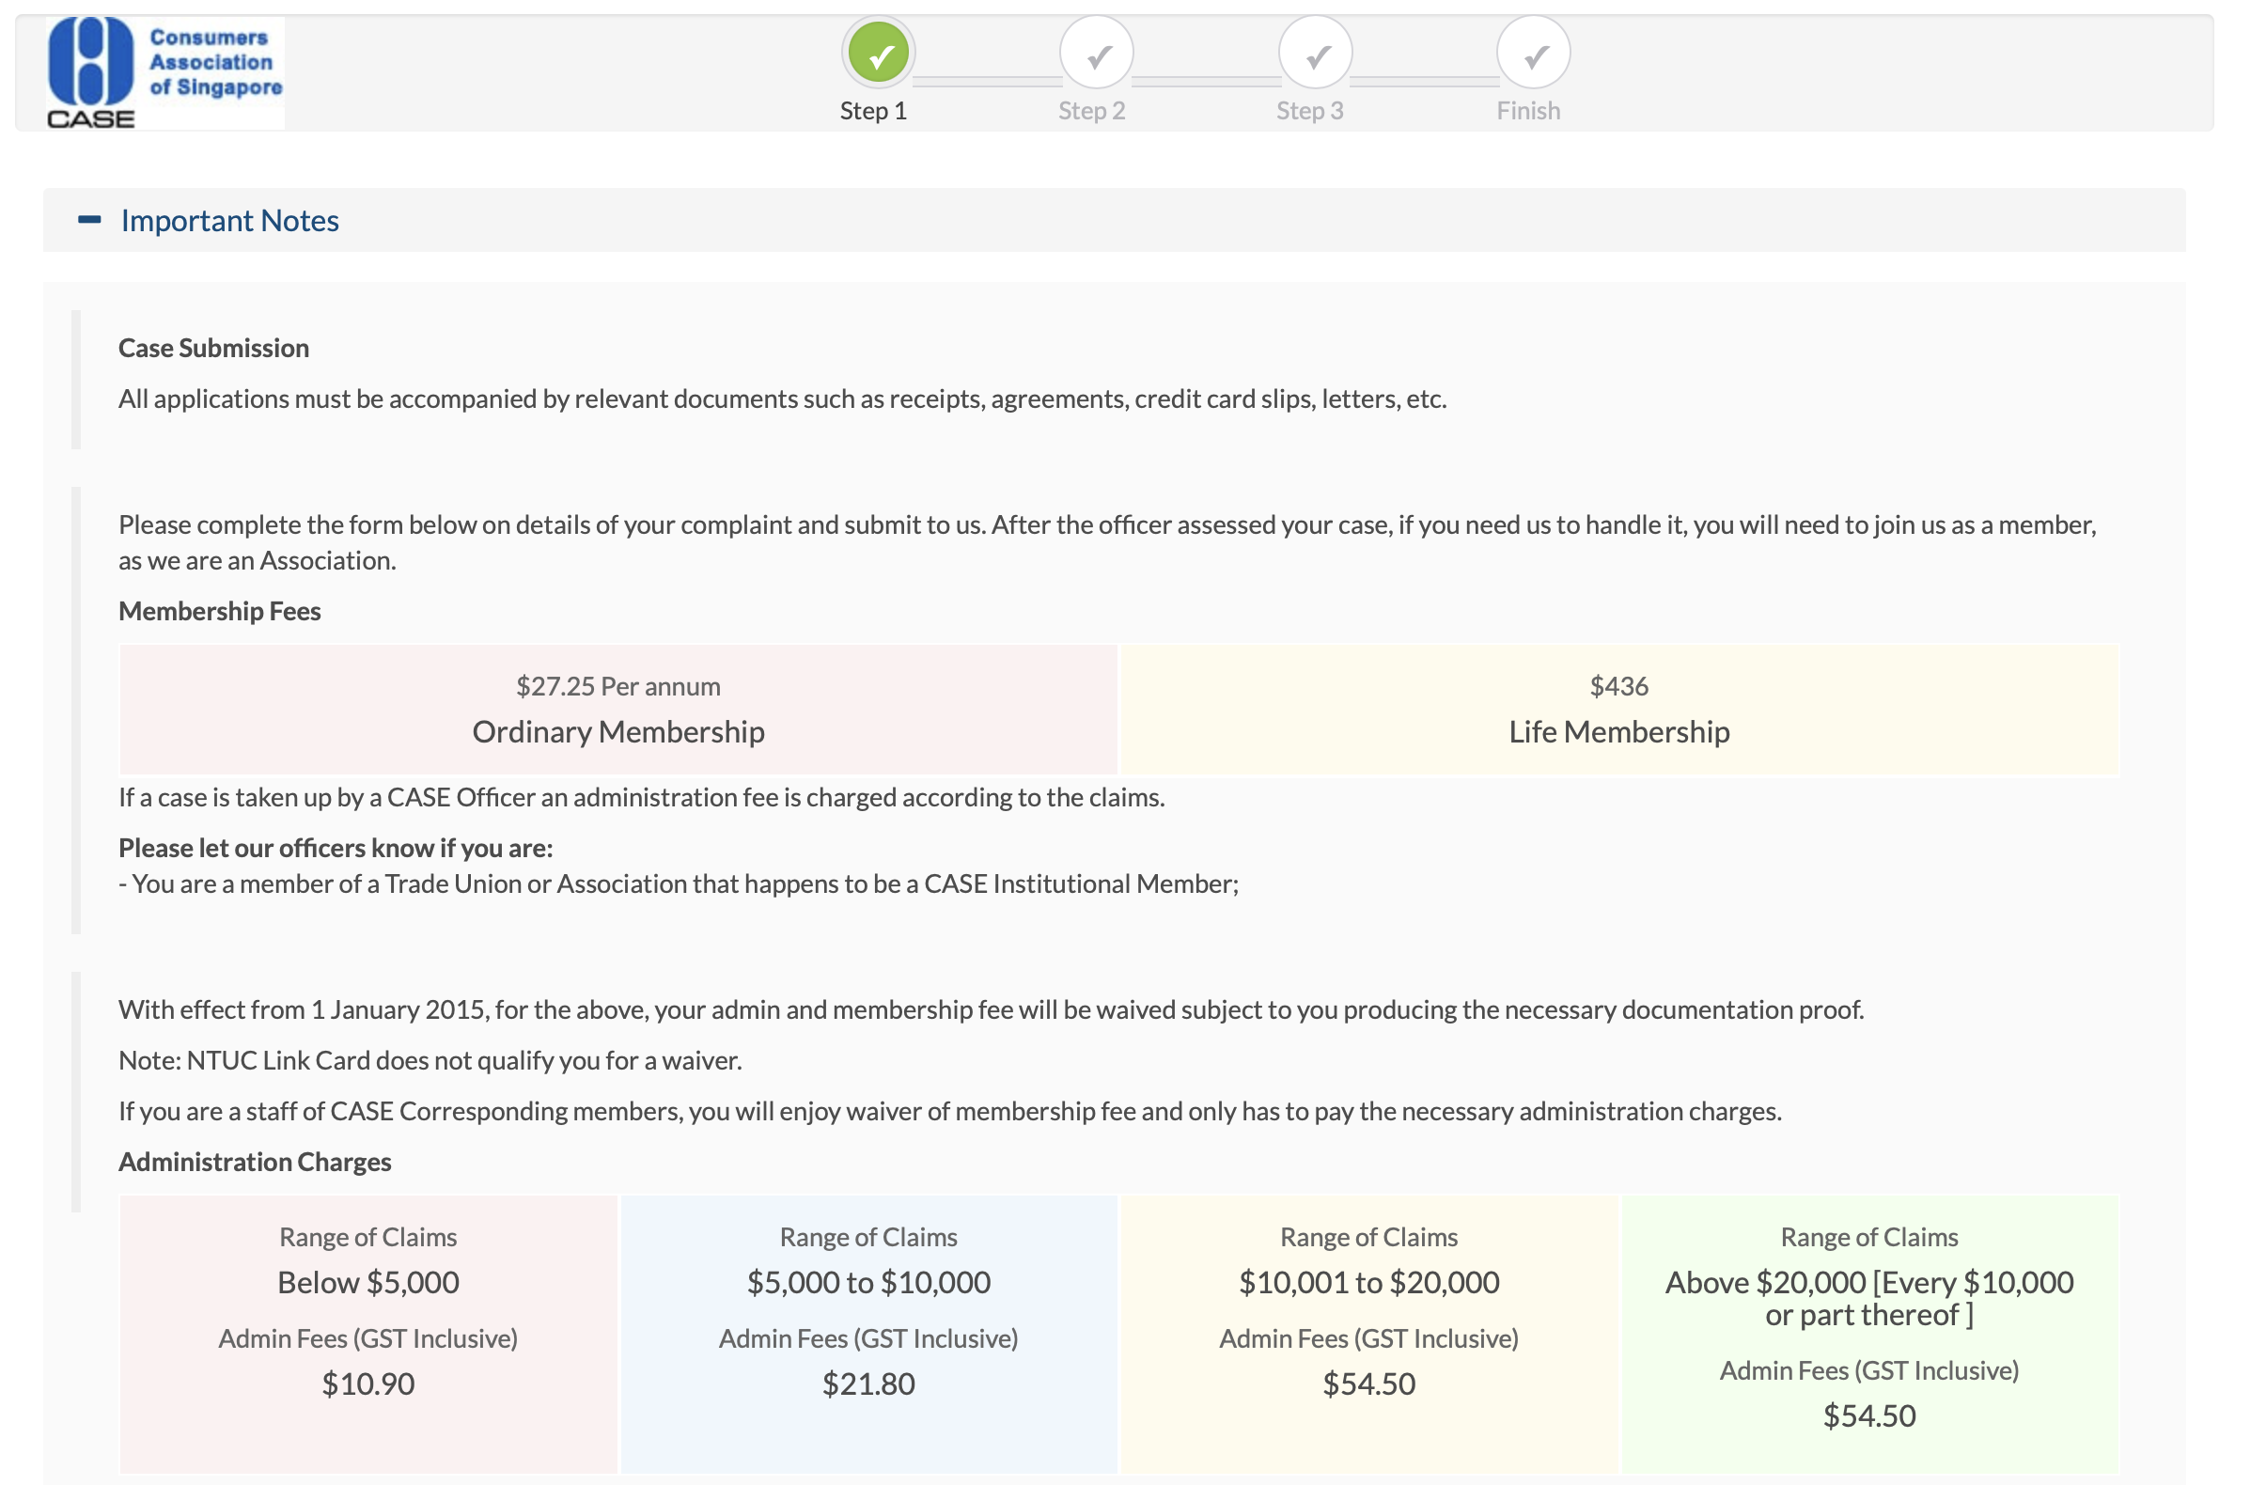This screenshot has width=2266, height=1485.
Task: Click the green Step 1 checkmark circle
Action: coord(878,54)
